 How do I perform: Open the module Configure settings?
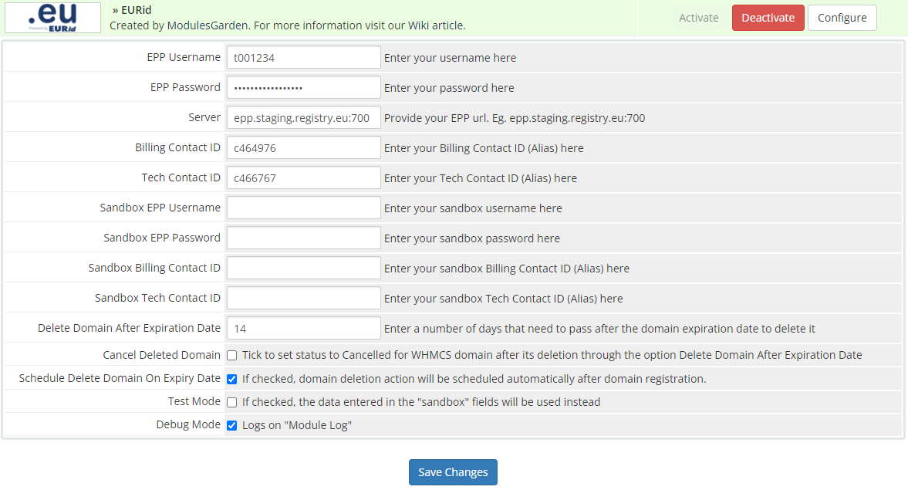point(842,17)
